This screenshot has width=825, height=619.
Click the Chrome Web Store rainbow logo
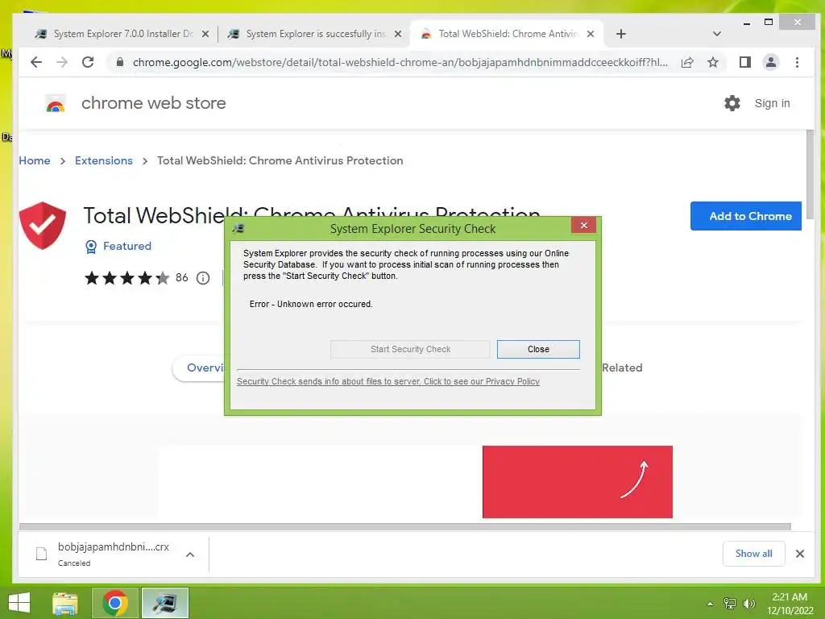(x=56, y=104)
